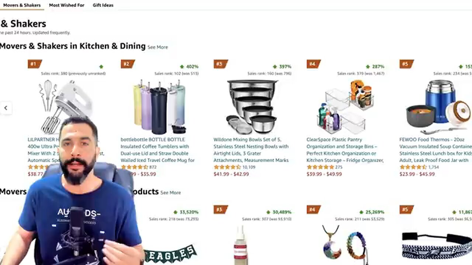Click See More next to Kitchen & Dining
The width and height of the screenshot is (472, 265).
pyautogui.click(x=157, y=47)
